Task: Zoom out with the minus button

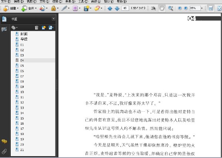Action: (180, 8)
